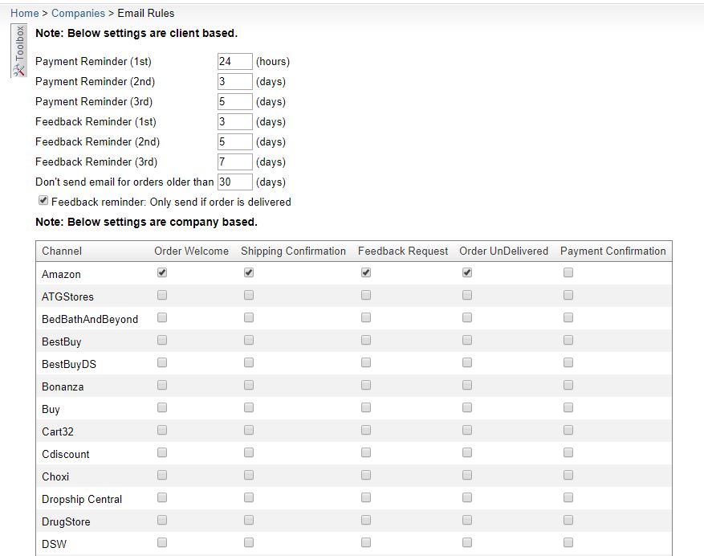Click the Order UnDelivered column header

(504, 251)
